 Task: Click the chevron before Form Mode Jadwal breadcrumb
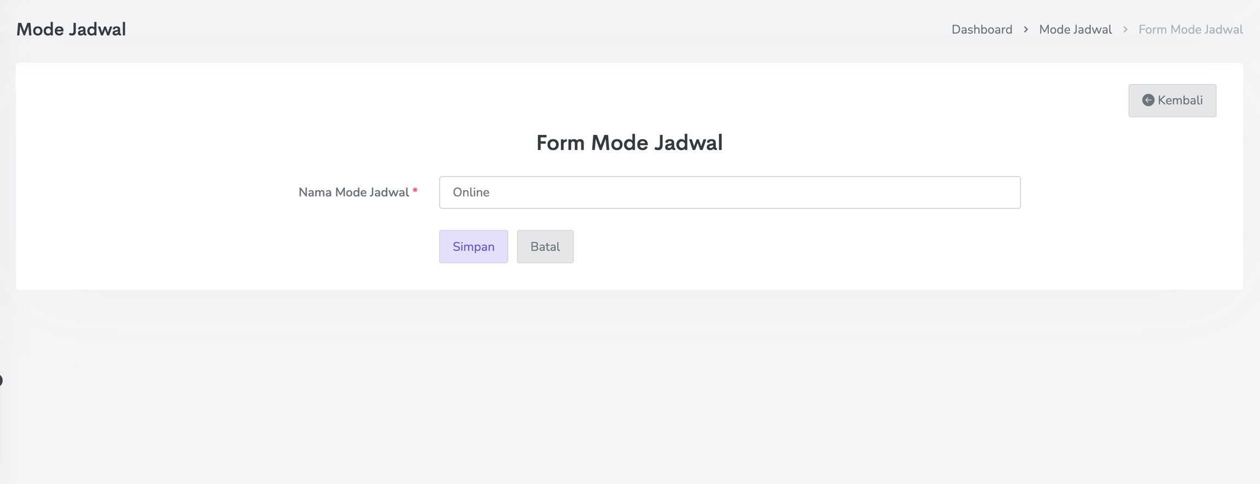(1125, 30)
